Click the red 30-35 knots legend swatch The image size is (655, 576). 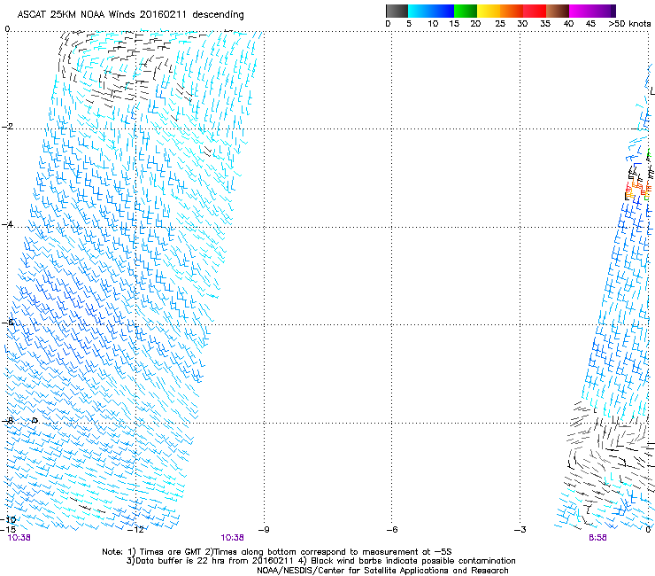(x=535, y=11)
